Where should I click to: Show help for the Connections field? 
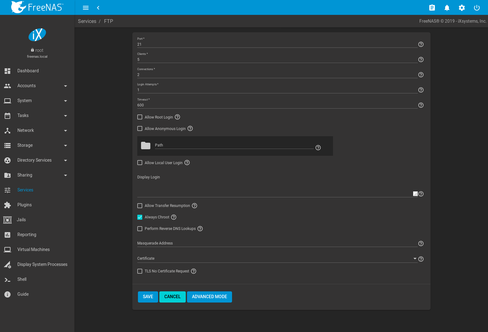point(421,75)
